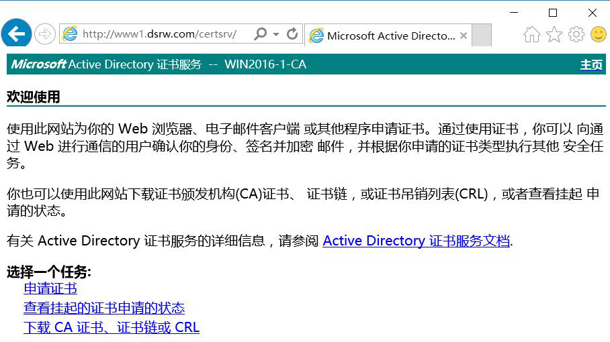Click the tab's IE page icon
Screen dimensions: 610x342
point(316,36)
